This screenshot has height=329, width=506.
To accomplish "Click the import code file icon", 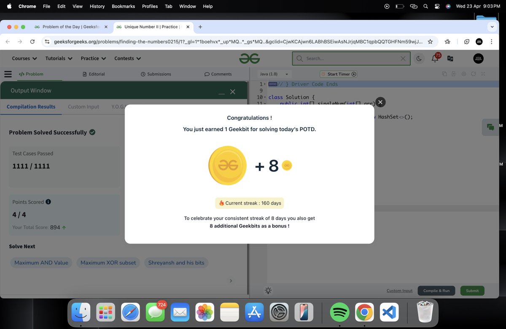I will [454, 74].
